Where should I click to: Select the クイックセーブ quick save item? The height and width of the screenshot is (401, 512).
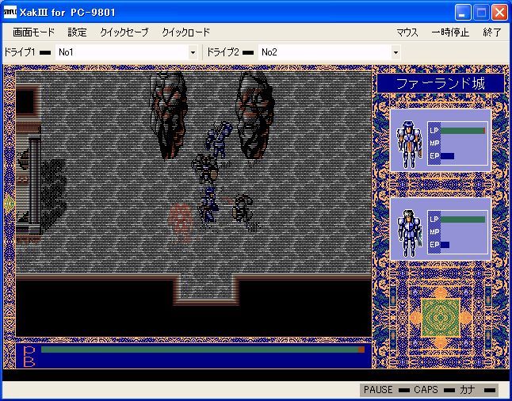[x=124, y=32]
